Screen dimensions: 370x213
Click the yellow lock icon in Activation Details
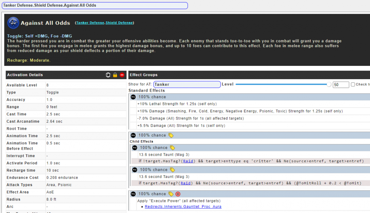pyautogui.click(x=115, y=75)
